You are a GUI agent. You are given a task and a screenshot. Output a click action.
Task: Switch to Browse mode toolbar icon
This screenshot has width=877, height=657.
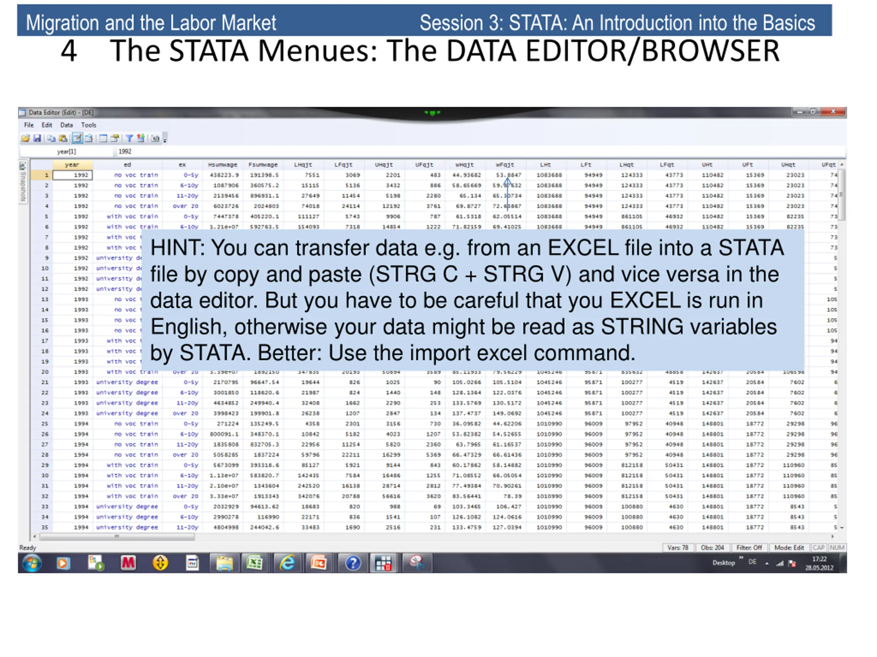click(89, 138)
